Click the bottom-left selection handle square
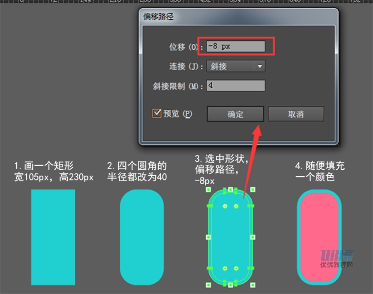 tap(209, 286)
